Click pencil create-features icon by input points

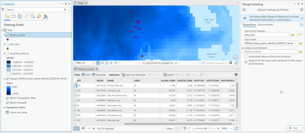(298, 35)
